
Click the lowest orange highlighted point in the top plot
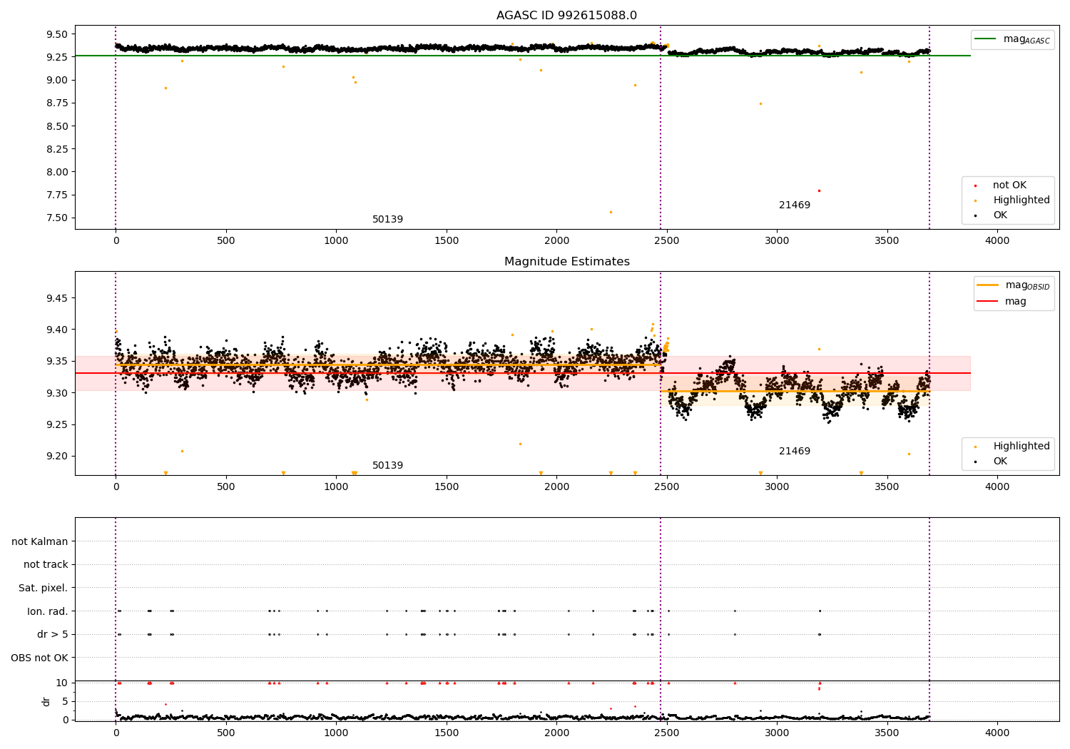[611, 212]
